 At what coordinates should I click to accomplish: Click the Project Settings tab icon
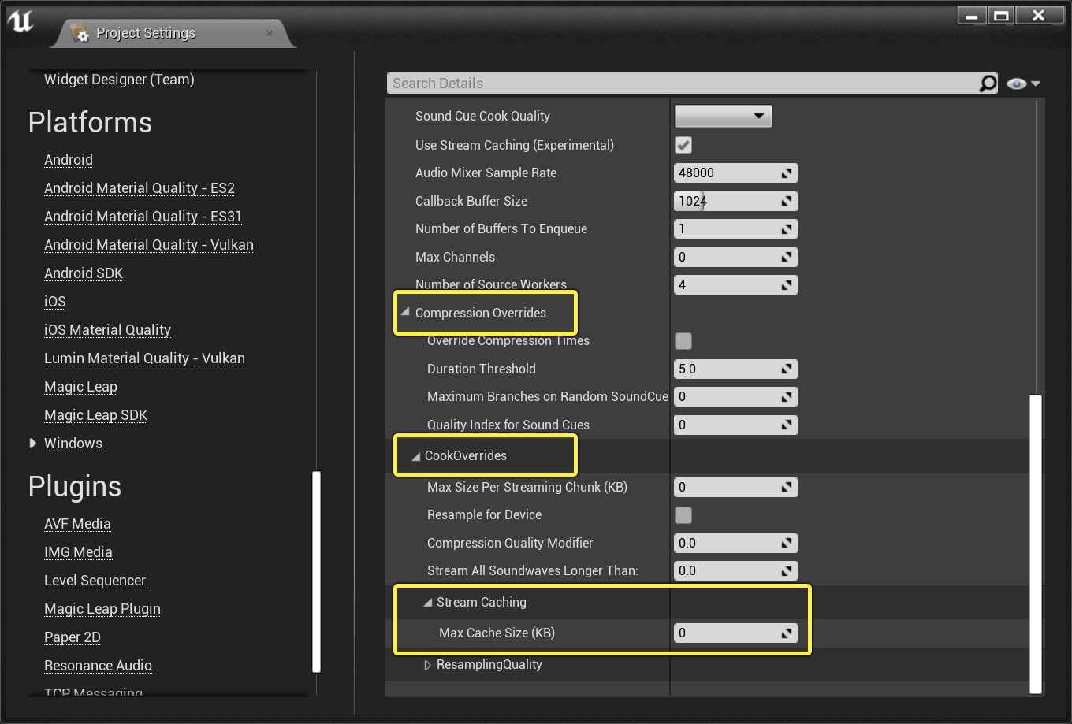80,33
